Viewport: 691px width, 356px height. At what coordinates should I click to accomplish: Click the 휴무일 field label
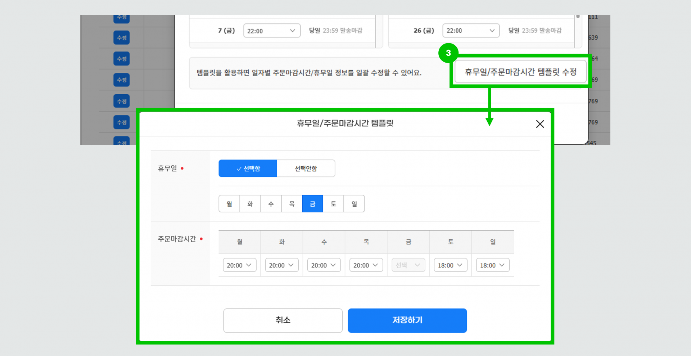(x=167, y=168)
